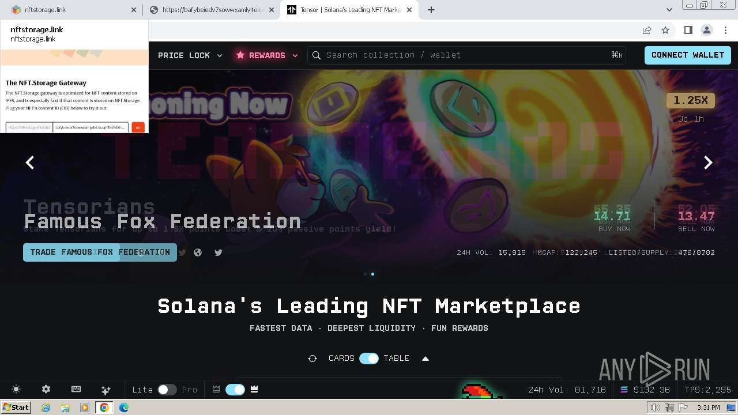Select the second carousel dot
Image resolution: width=738 pixels, height=415 pixels.
point(372,274)
